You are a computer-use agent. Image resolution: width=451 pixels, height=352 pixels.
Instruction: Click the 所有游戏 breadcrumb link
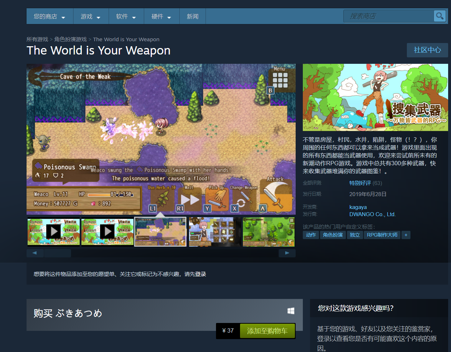coord(37,39)
